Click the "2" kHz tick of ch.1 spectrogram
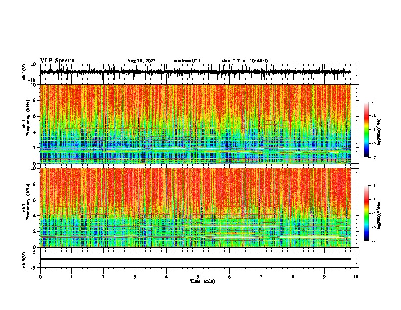This screenshot has height=310, width=401. coord(35,148)
